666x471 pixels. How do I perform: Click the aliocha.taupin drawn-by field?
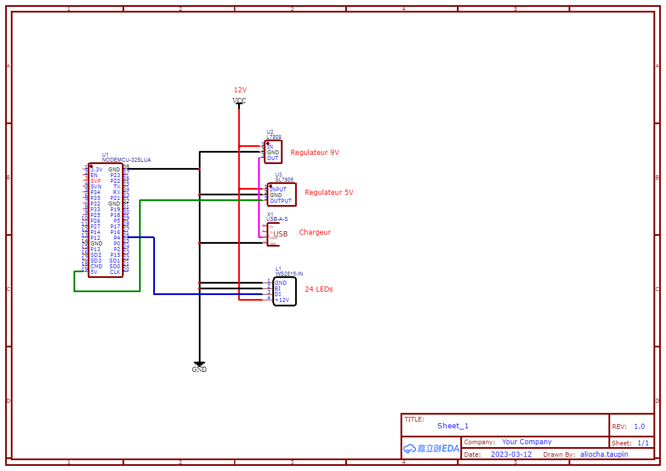[x=604, y=454]
